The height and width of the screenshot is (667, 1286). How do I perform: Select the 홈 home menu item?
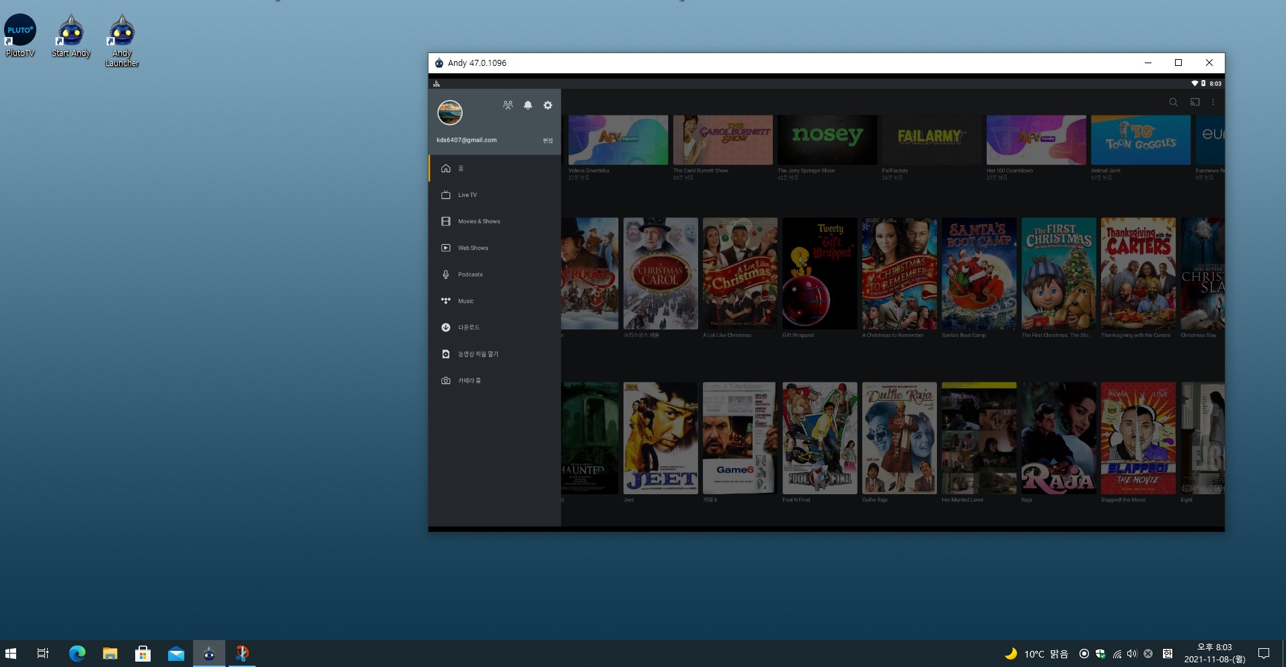495,168
